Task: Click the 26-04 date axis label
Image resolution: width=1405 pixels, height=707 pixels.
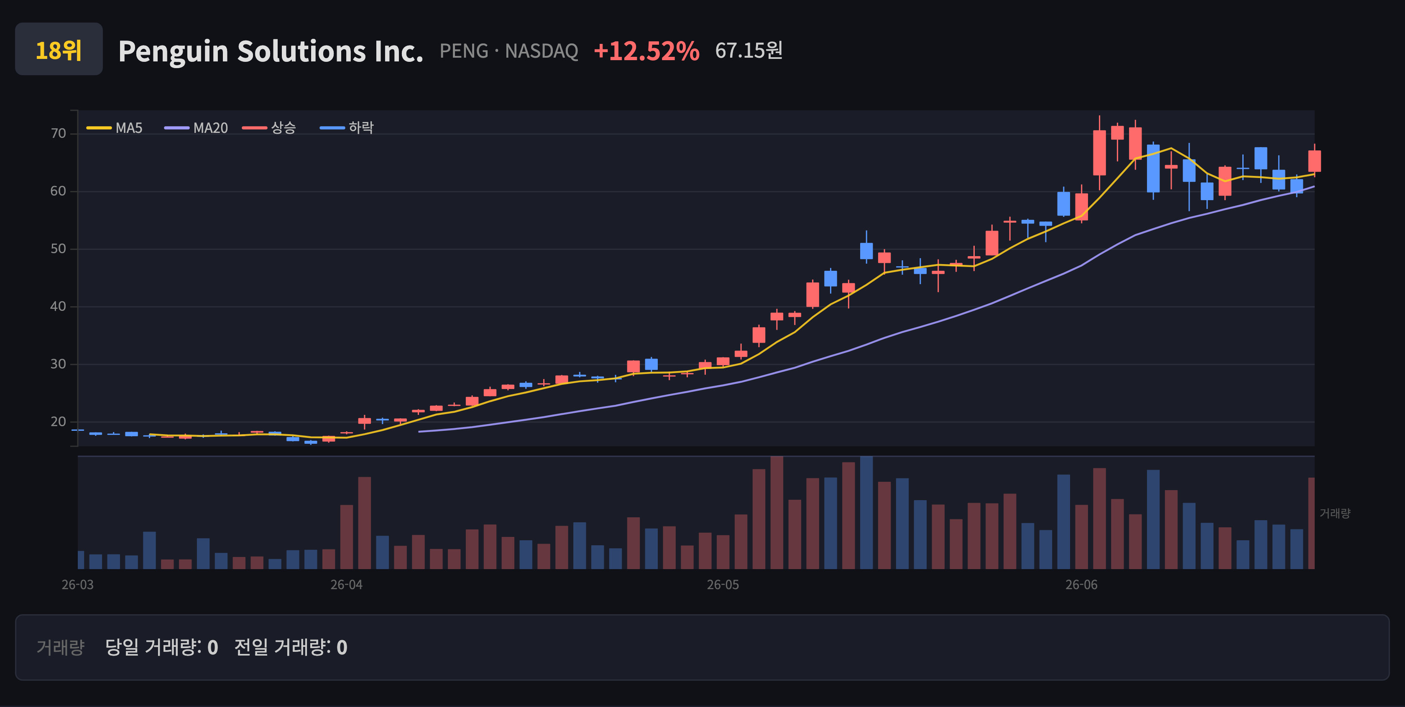Action: pos(346,585)
